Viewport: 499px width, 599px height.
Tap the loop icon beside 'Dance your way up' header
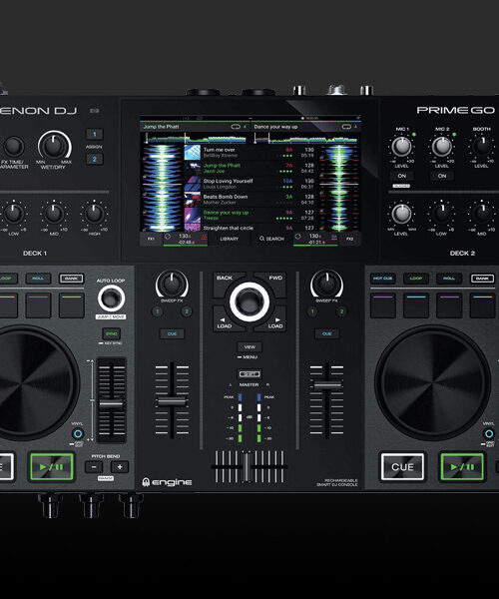(x=346, y=127)
